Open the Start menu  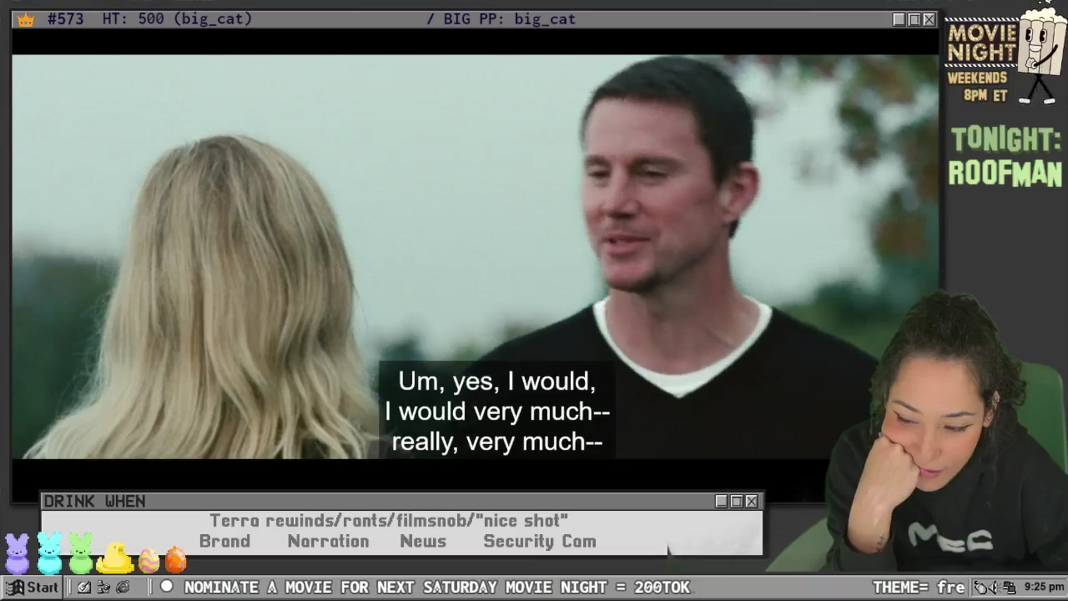click(32, 587)
